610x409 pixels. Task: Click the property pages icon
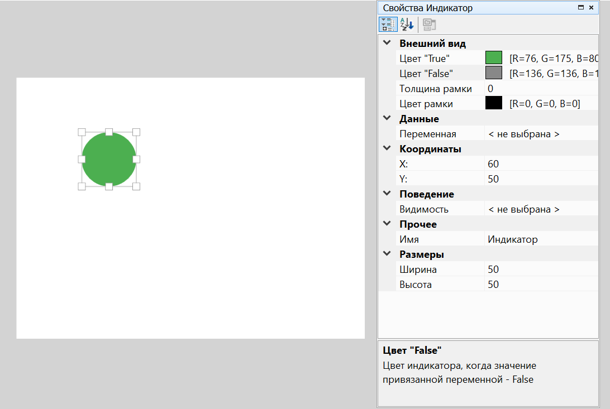429,24
